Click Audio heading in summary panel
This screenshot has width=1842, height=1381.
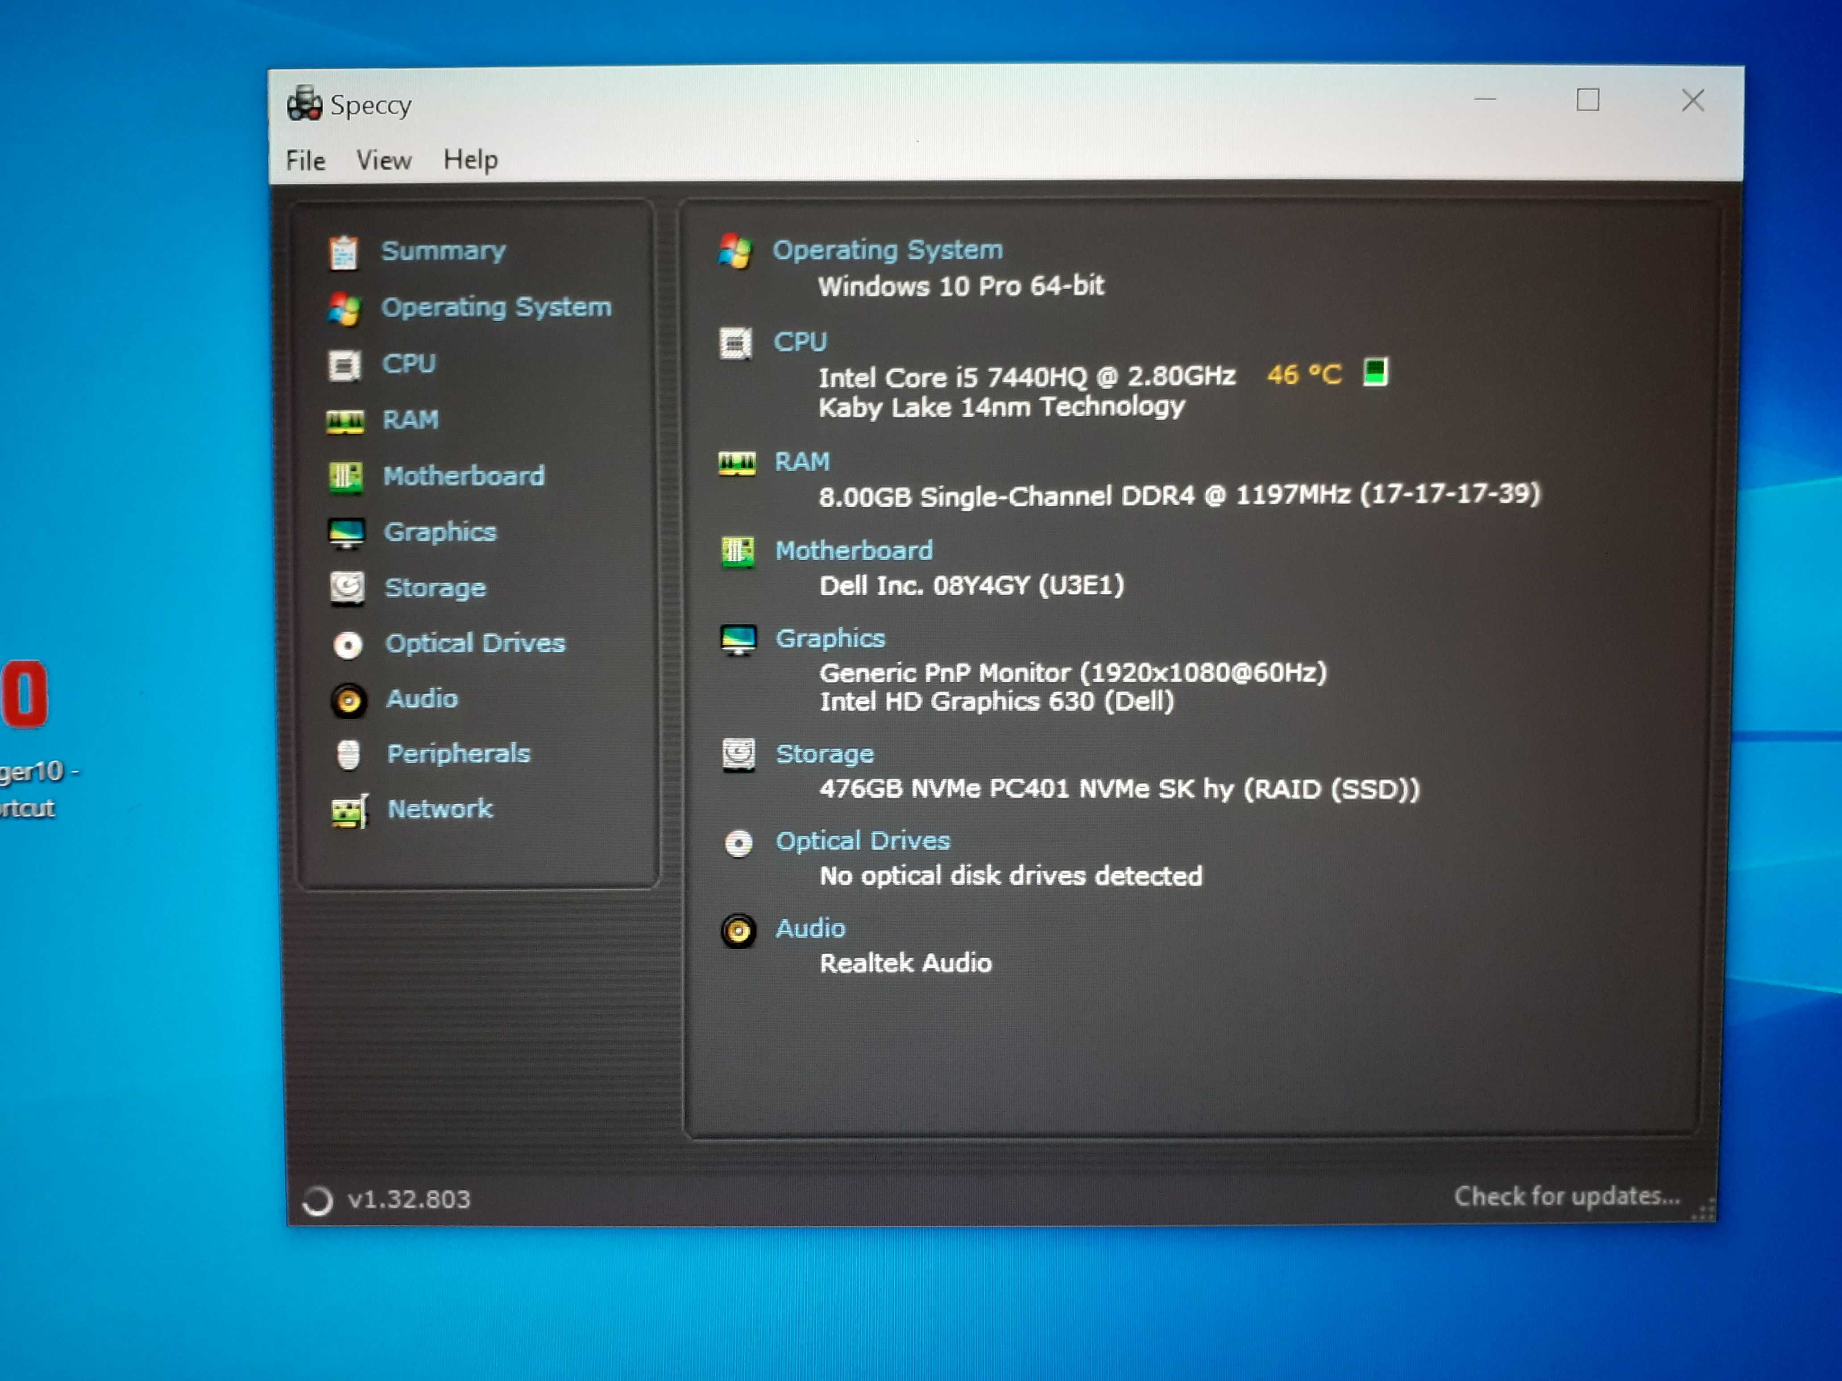pos(810,928)
